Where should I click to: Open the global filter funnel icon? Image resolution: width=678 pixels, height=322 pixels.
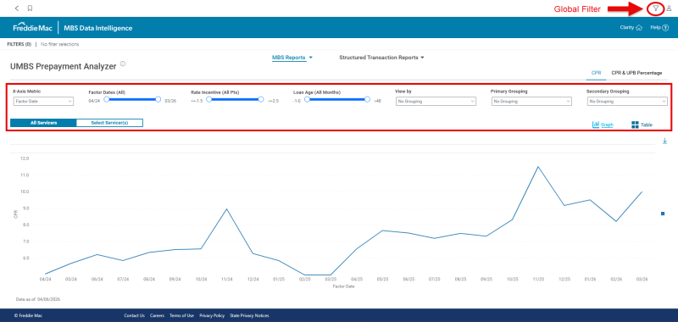[656, 8]
